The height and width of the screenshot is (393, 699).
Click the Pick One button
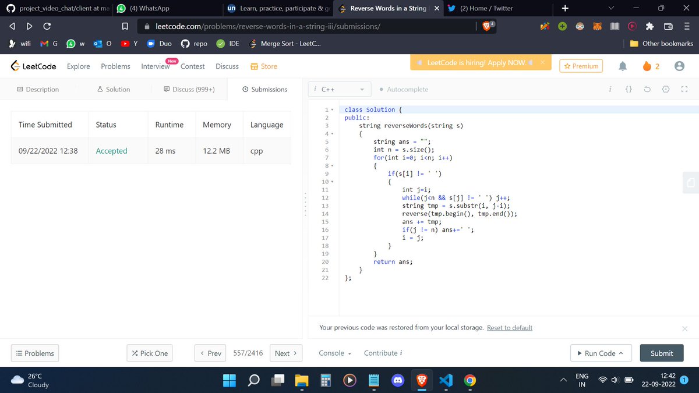pos(150,353)
